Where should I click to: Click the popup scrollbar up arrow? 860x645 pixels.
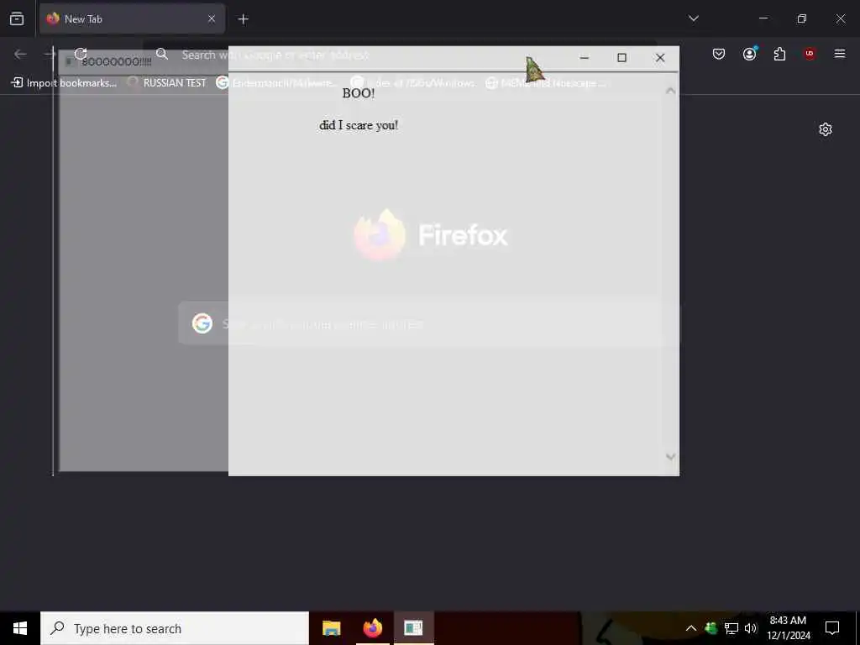pyautogui.click(x=670, y=91)
